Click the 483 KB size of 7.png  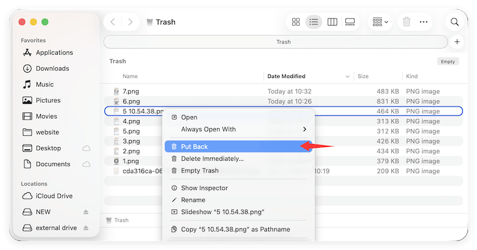[388, 92]
